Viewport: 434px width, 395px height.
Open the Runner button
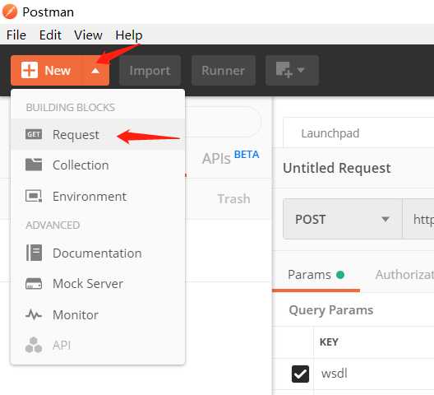click(x=223, y=71)
